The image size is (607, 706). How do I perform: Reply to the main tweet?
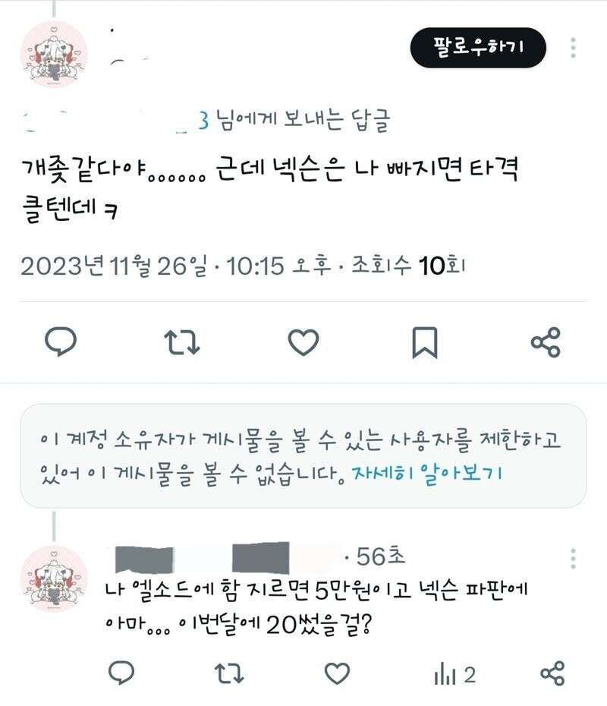tap(61, 342)
